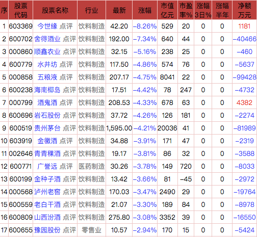
Task: Click the red net amount 1181
Action: [244, 26]
